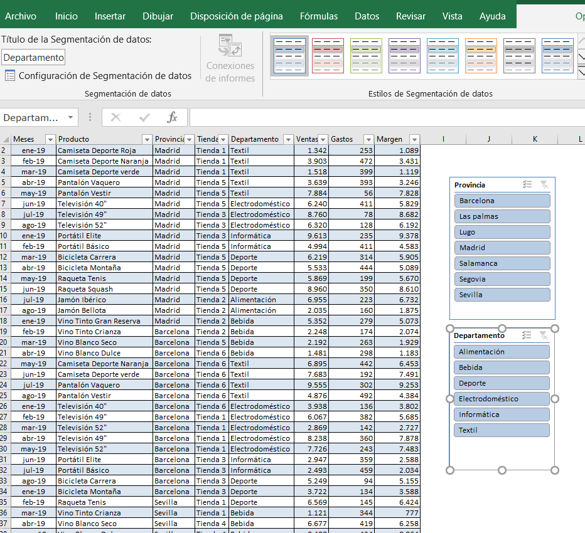The height and width of the screenshot is (533, 585).
Task: Apply the last blue slicer style
Action: pyautogui.click(x=558, y=56)
